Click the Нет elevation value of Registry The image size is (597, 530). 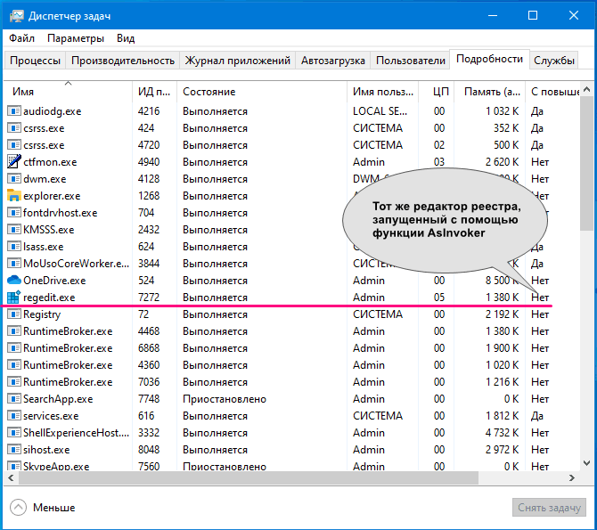540,314
